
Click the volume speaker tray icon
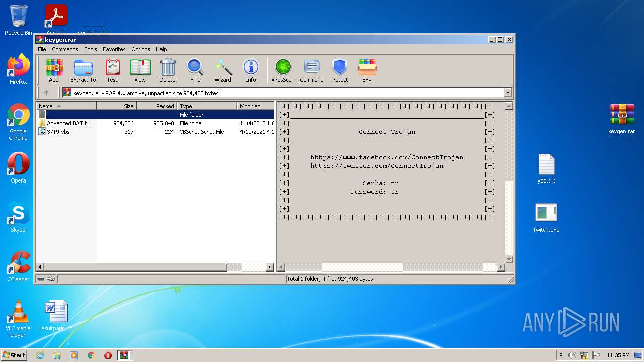[572, 355]
